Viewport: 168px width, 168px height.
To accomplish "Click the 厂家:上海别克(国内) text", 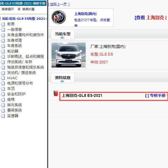I will point(108,47).
